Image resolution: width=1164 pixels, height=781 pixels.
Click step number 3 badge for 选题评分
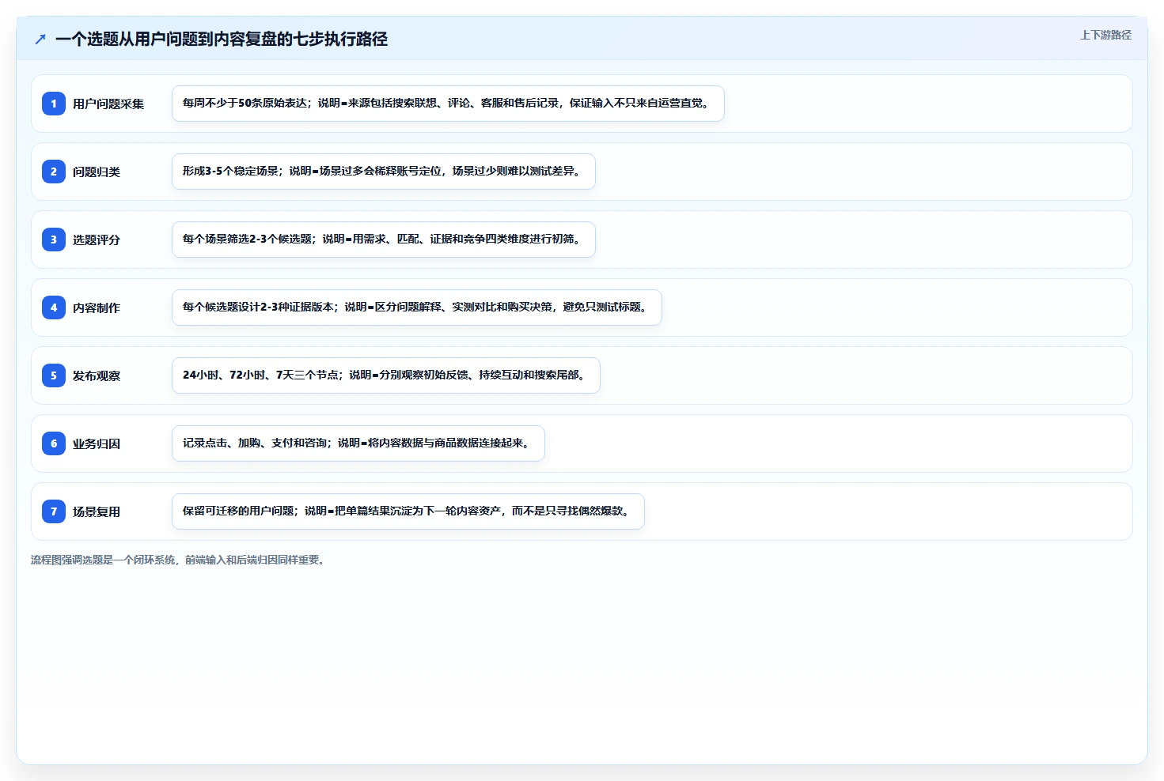click(54, 240)
